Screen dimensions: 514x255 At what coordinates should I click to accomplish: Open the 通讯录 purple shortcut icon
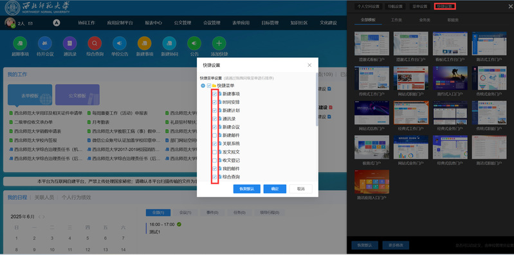tap(70, 43)
